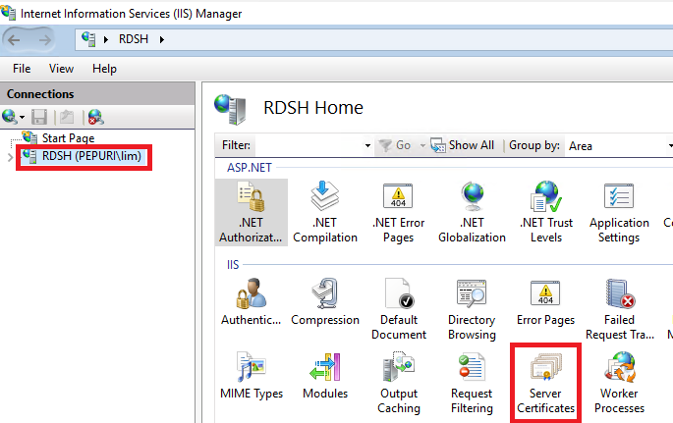Viewport: 673px width, 423px height.
Task: Open IIS Error Pages feature
Action: pos(545,302)
